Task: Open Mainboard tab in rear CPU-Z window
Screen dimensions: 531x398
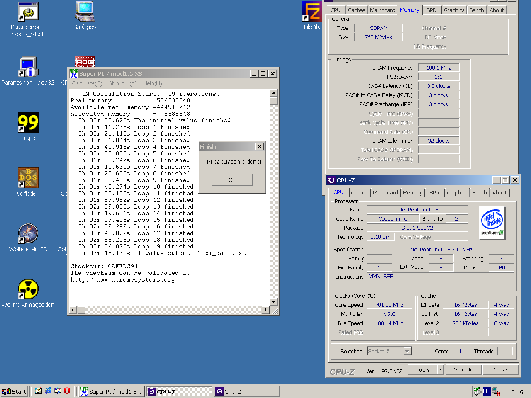Action: pyautogui.click(x=382, y=10)
